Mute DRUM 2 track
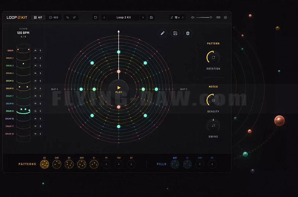The height and width of the screenshot is (197, 298). point(35,58)
